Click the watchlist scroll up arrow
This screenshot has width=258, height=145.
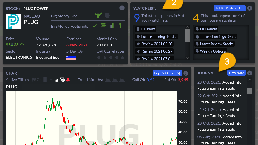click(x=187, y=27)
